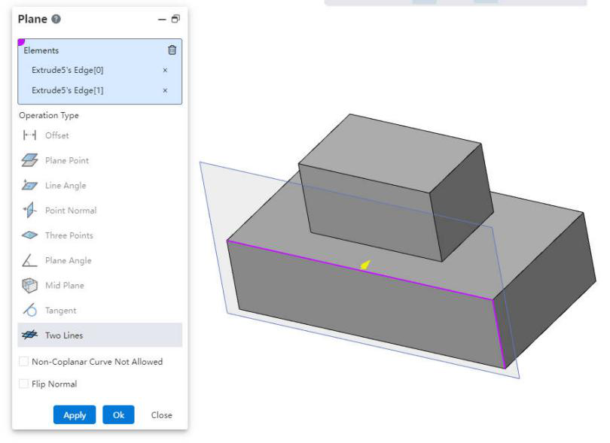Choose the Three Points label

tap(69, 235)
